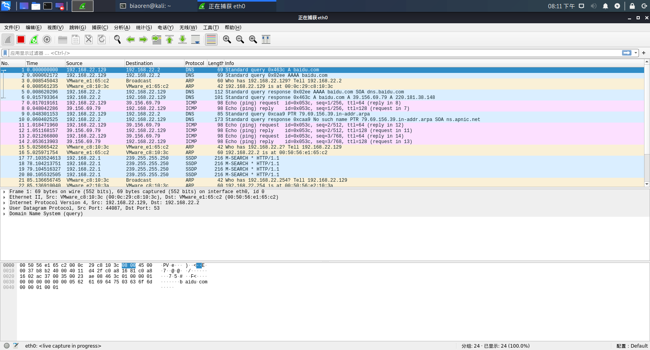
Task: Open notifications bell in system tray
Action: (605, 6)
